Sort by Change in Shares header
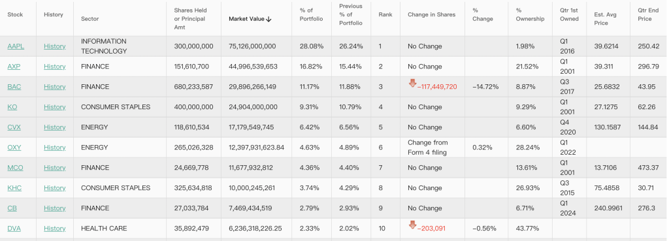Screen dimensions: 669x241 pos(431,14)
